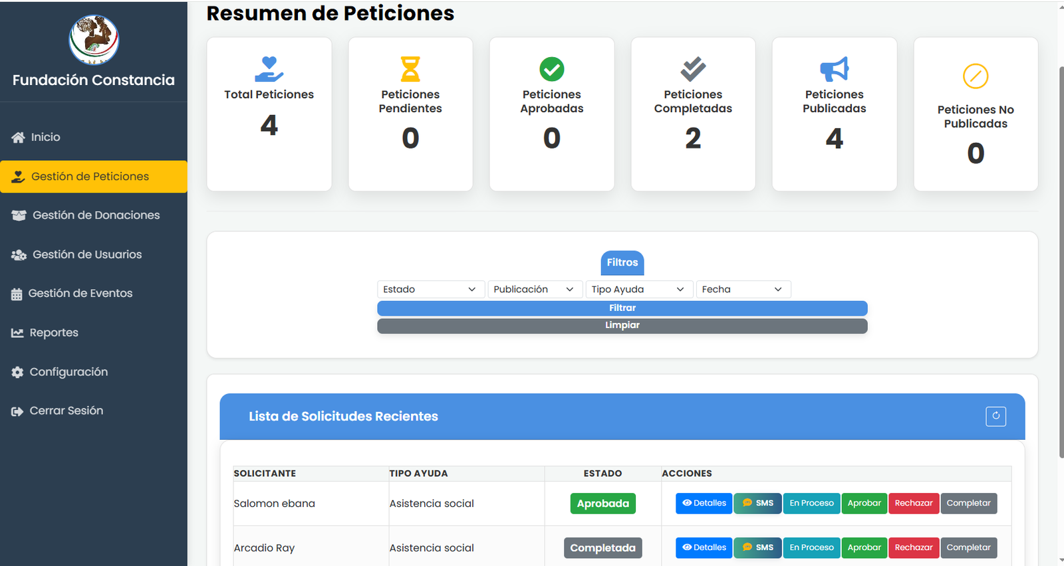Viewport: 1064px width, 566px height.
Task: Click the Resumen de Peticiones heading
Action: point(331,13)
